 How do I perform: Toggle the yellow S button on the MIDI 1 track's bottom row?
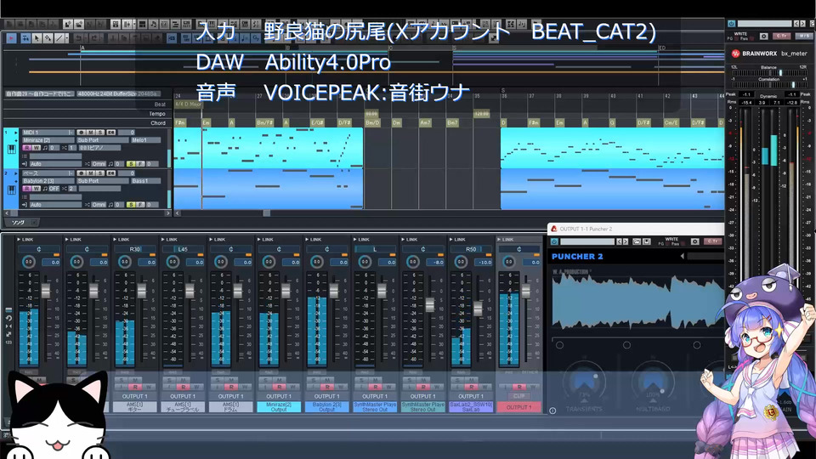click(x=131, y=163)
